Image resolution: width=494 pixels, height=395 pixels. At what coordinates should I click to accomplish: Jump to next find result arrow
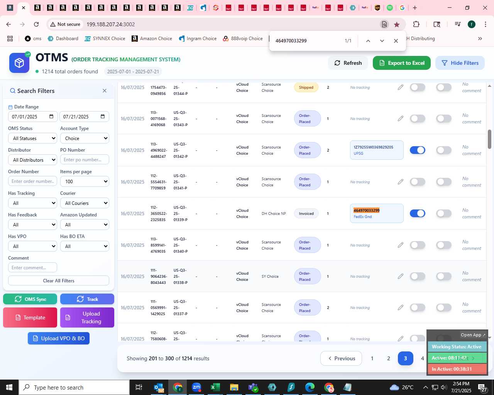click(x=382, y=41)
